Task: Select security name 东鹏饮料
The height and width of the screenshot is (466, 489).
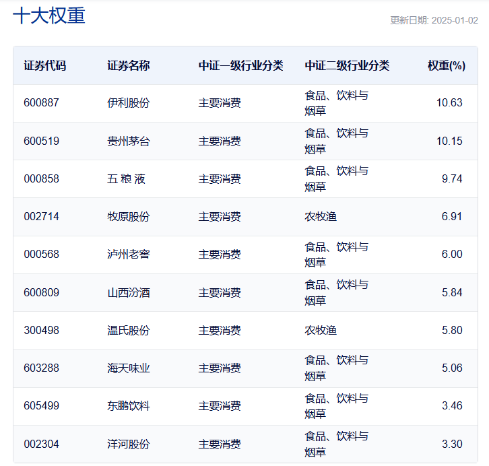Action: 129,405
